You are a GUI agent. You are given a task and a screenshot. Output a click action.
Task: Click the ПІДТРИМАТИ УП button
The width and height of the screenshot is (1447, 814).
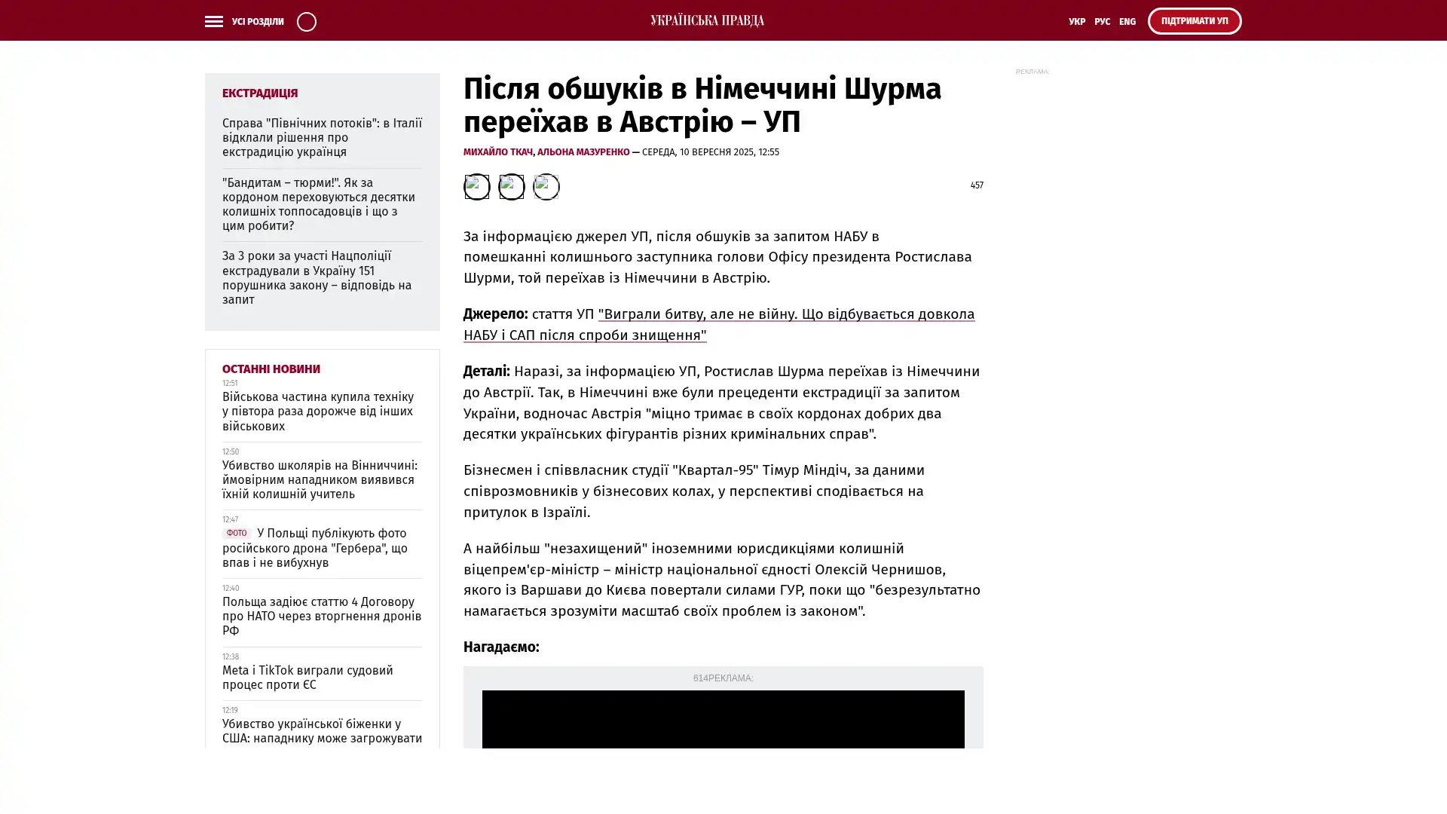(x=1194, y=21)
